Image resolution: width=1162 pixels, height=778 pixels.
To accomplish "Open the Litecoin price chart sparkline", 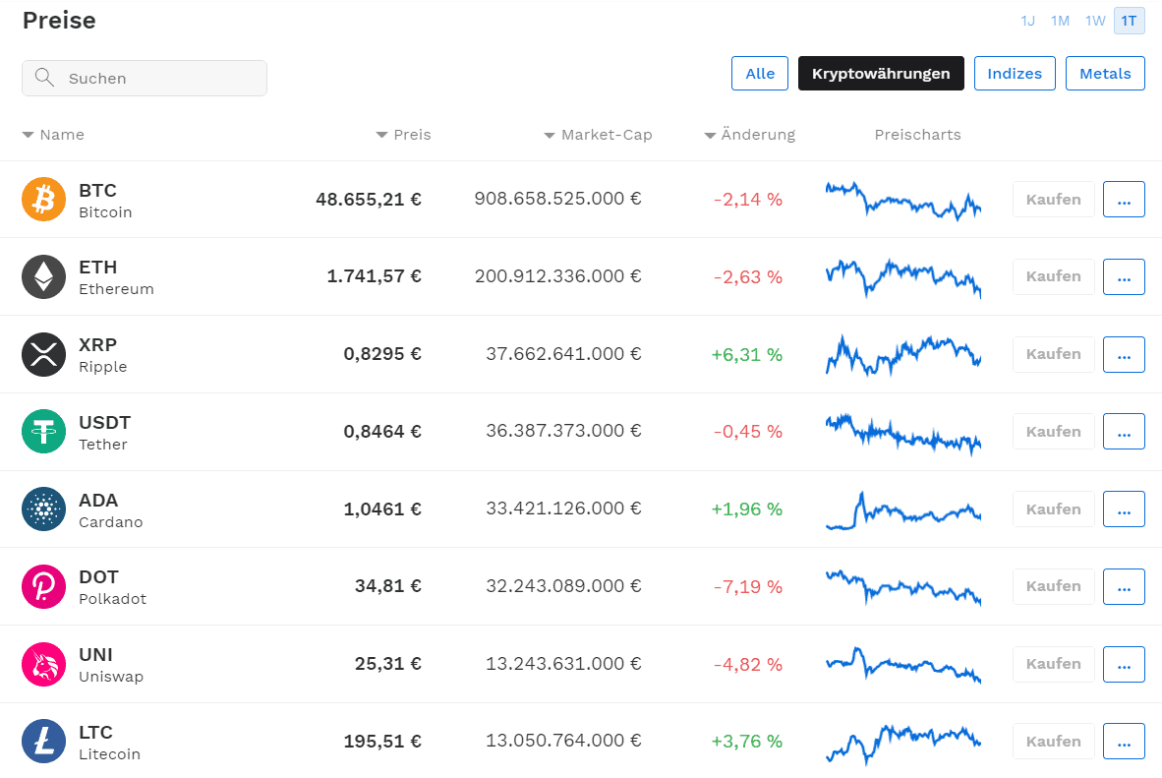I will tap(903, 744).
